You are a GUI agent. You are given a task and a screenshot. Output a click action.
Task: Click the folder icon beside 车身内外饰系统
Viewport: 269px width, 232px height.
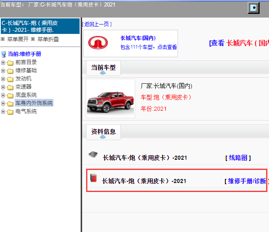pos(10,104)
